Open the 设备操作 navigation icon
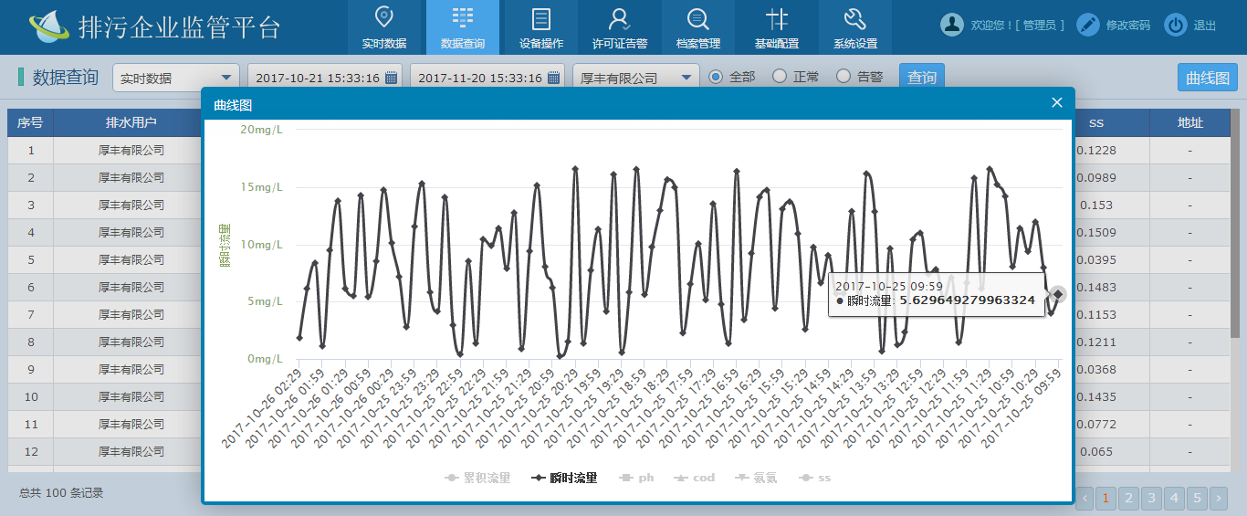The image size is (1247, 516). (x=541, y=19)
